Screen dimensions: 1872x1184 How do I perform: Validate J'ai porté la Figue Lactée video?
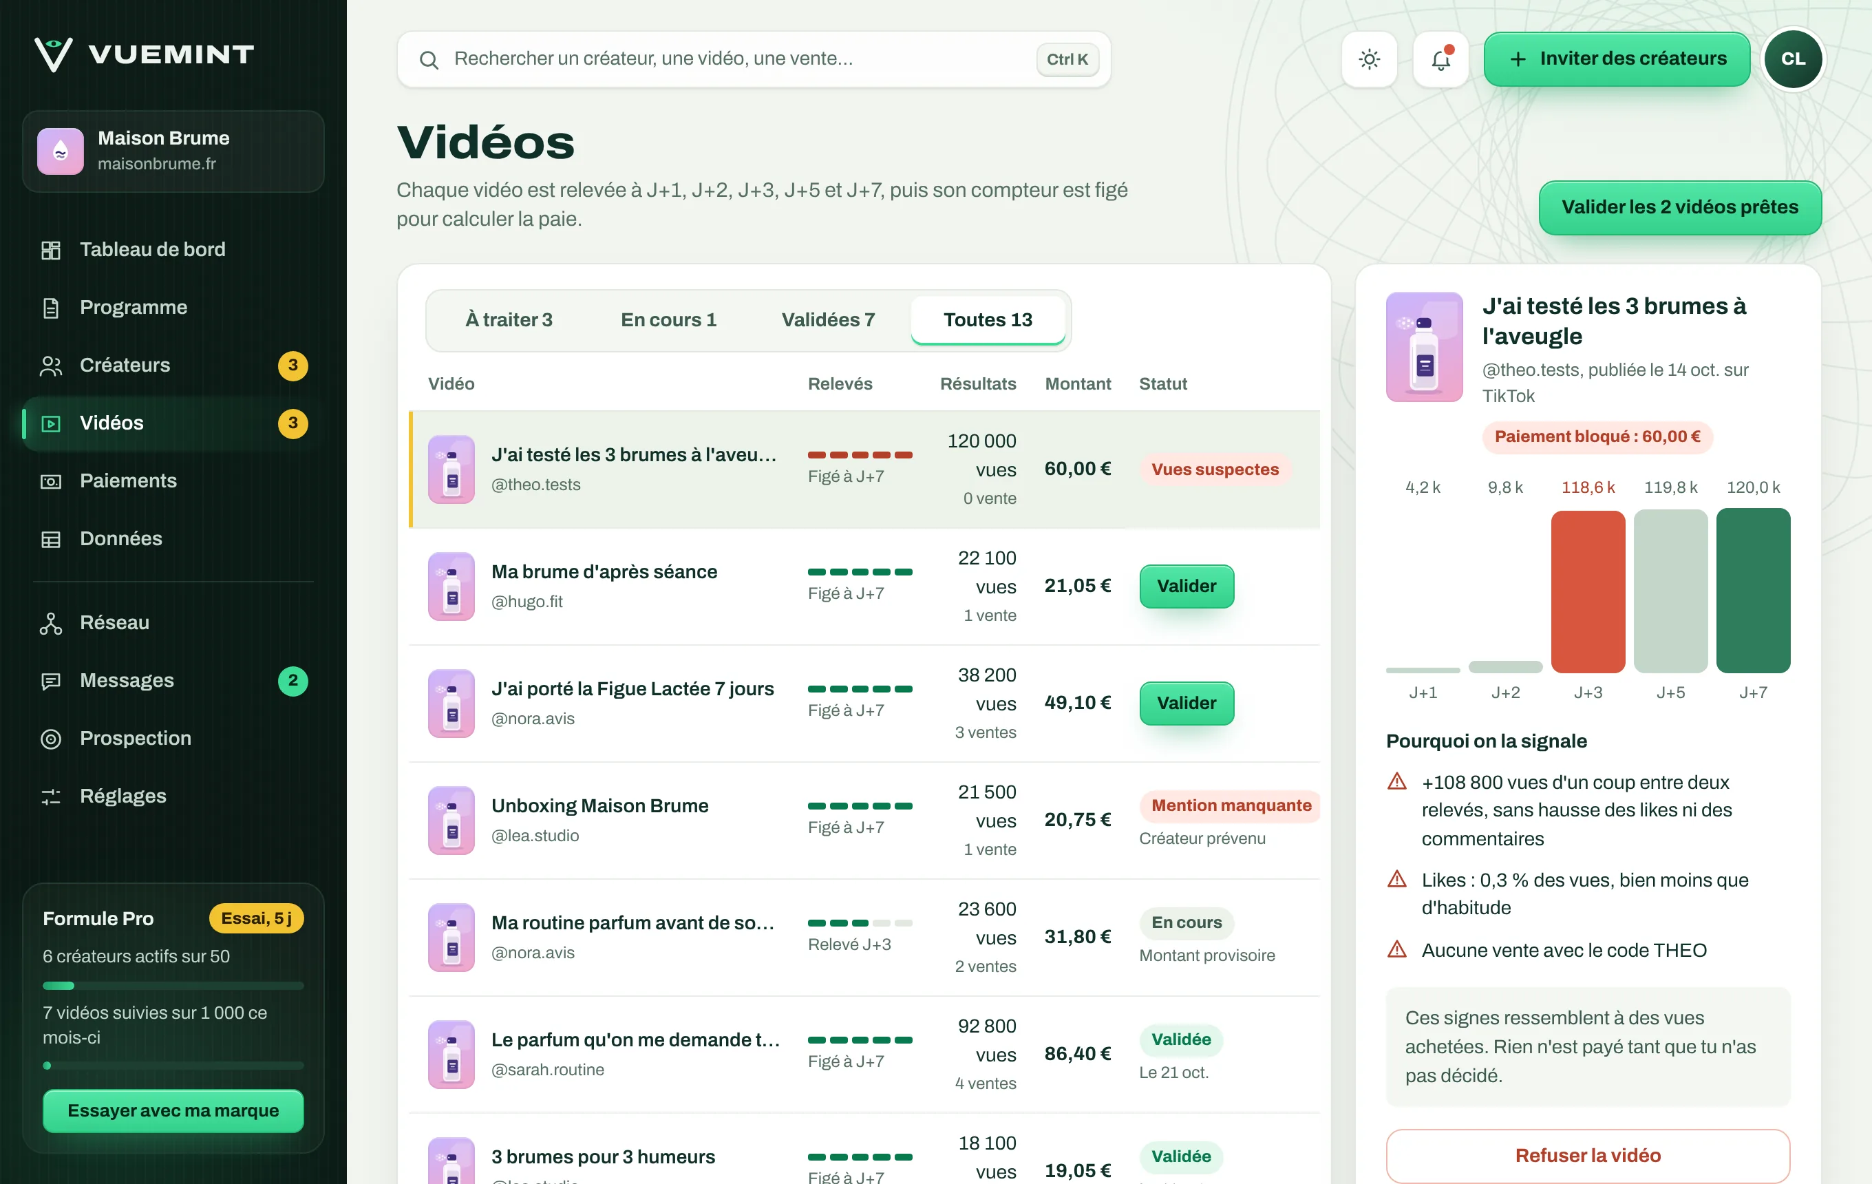click(1186, 704)
